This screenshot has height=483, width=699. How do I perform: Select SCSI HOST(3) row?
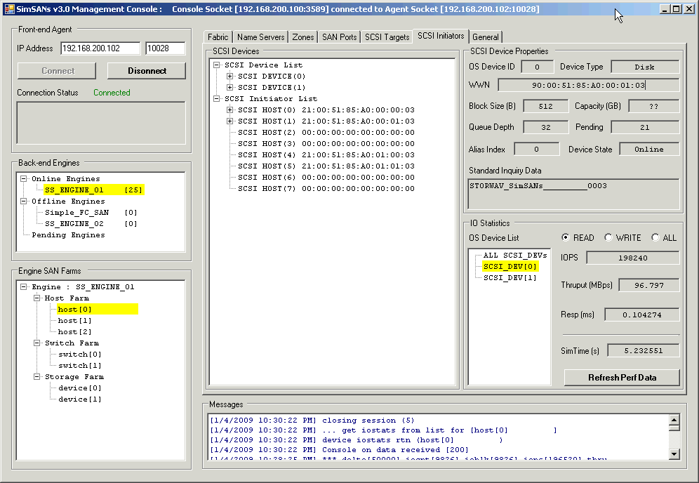(x=326, y=143)
